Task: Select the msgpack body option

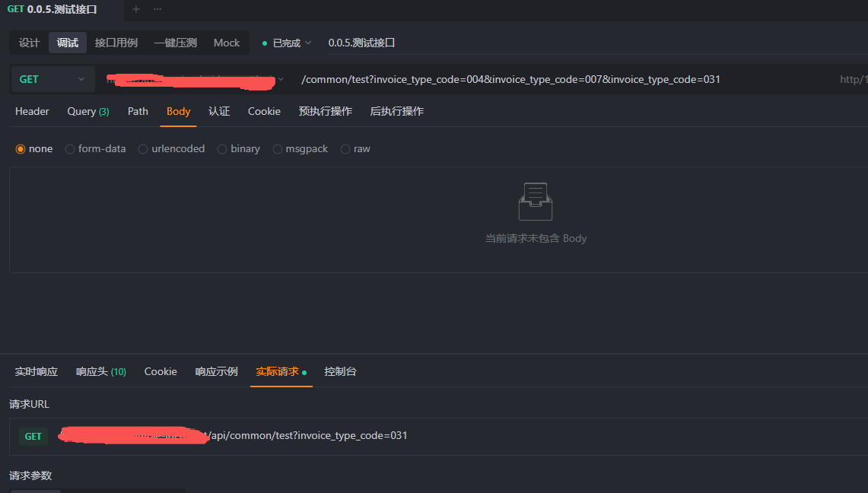Action: [x=278, y=148]
